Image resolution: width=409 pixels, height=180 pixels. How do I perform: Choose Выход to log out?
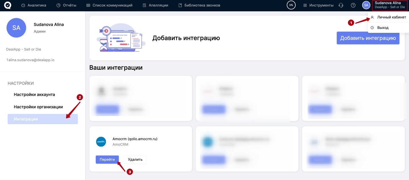[x=383, y=28]
